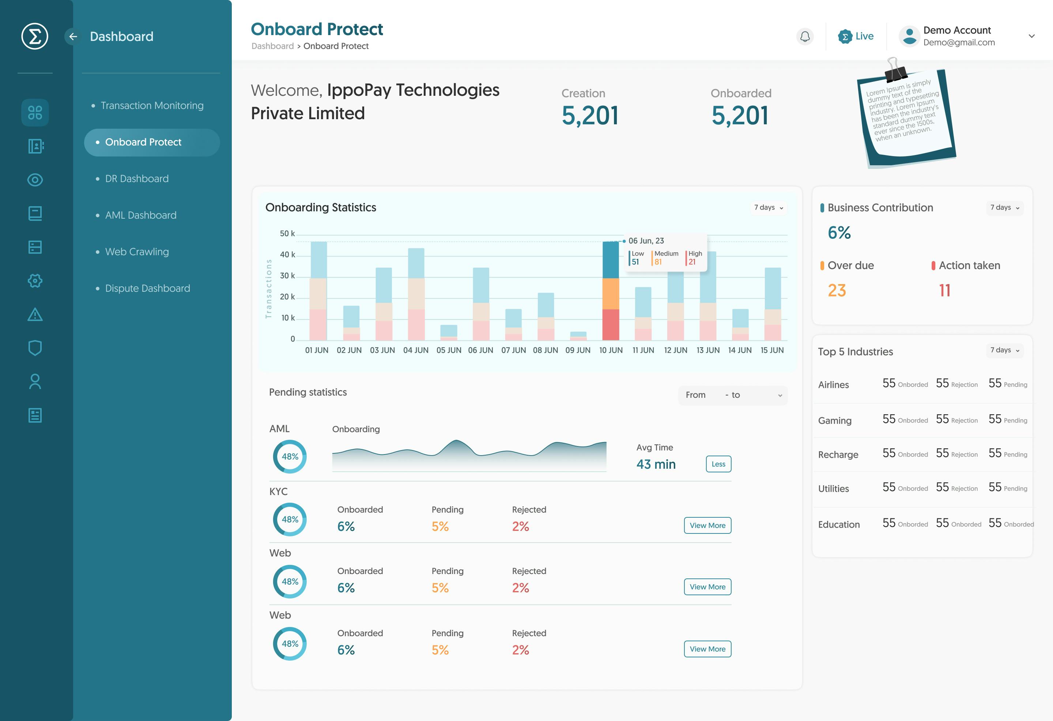This screenshot has width=1053, height=721.
Task: Open the Dispute Dashboard menu item
Action: pyautogui.click(x=147, y=288)
